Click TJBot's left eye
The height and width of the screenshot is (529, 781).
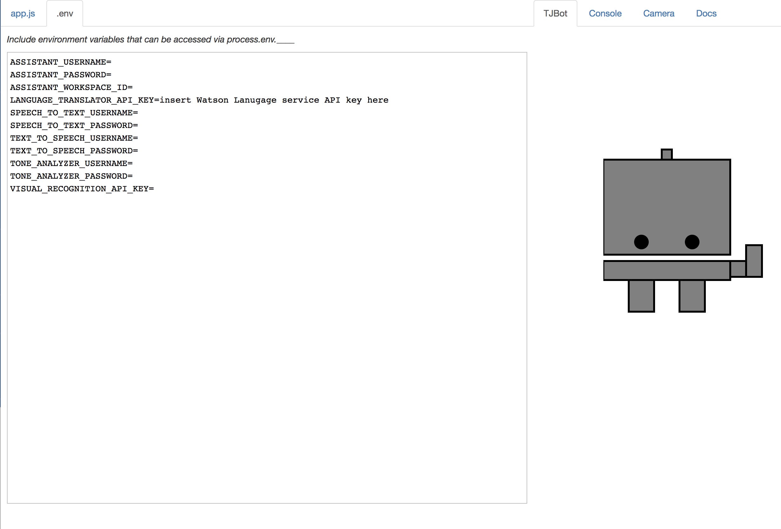(641, 242)
